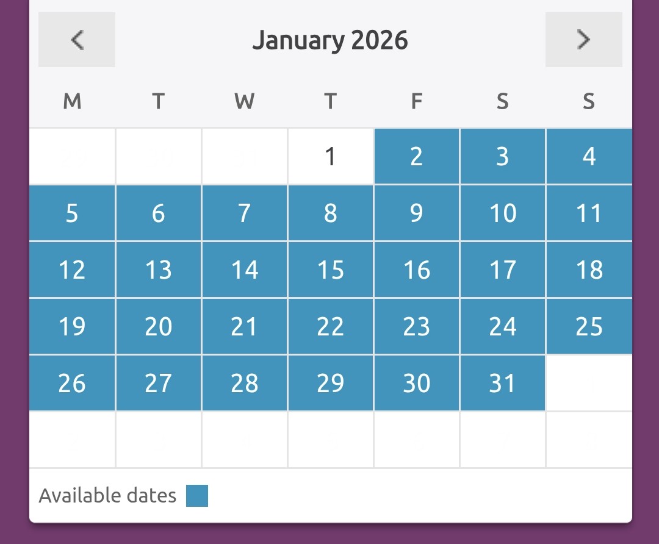Click the Available dates blue legend swatch
659x544 pixels.
(197, 496)
